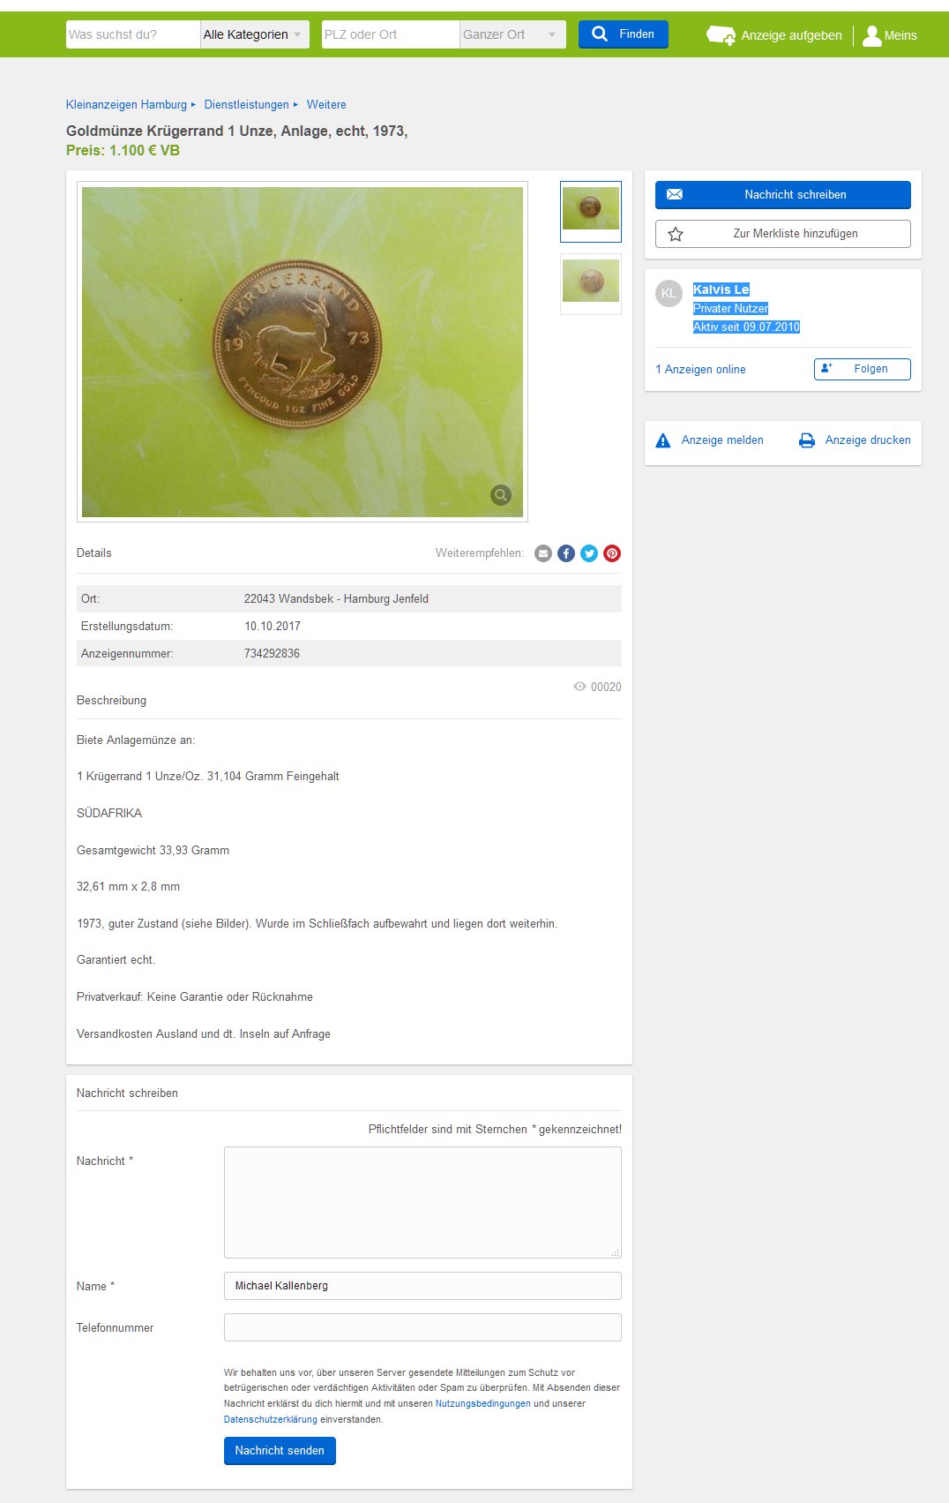This screenshot has height=1503, width=949.
Task: Add listing via Zur Merkliste hinzufügen
Action: click(x=783, y=234)
